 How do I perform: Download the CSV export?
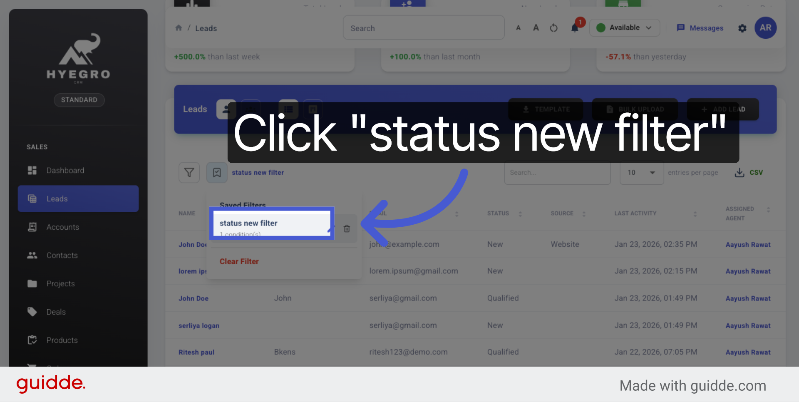749,172
